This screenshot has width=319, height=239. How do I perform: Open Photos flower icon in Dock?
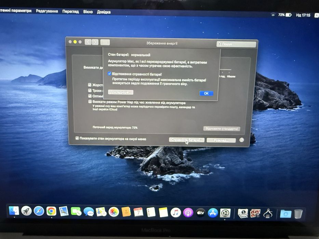click(114, 212)
